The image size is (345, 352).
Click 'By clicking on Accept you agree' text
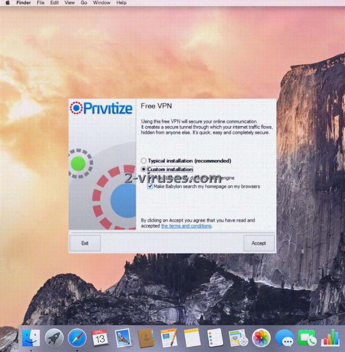tap(198, 220)
